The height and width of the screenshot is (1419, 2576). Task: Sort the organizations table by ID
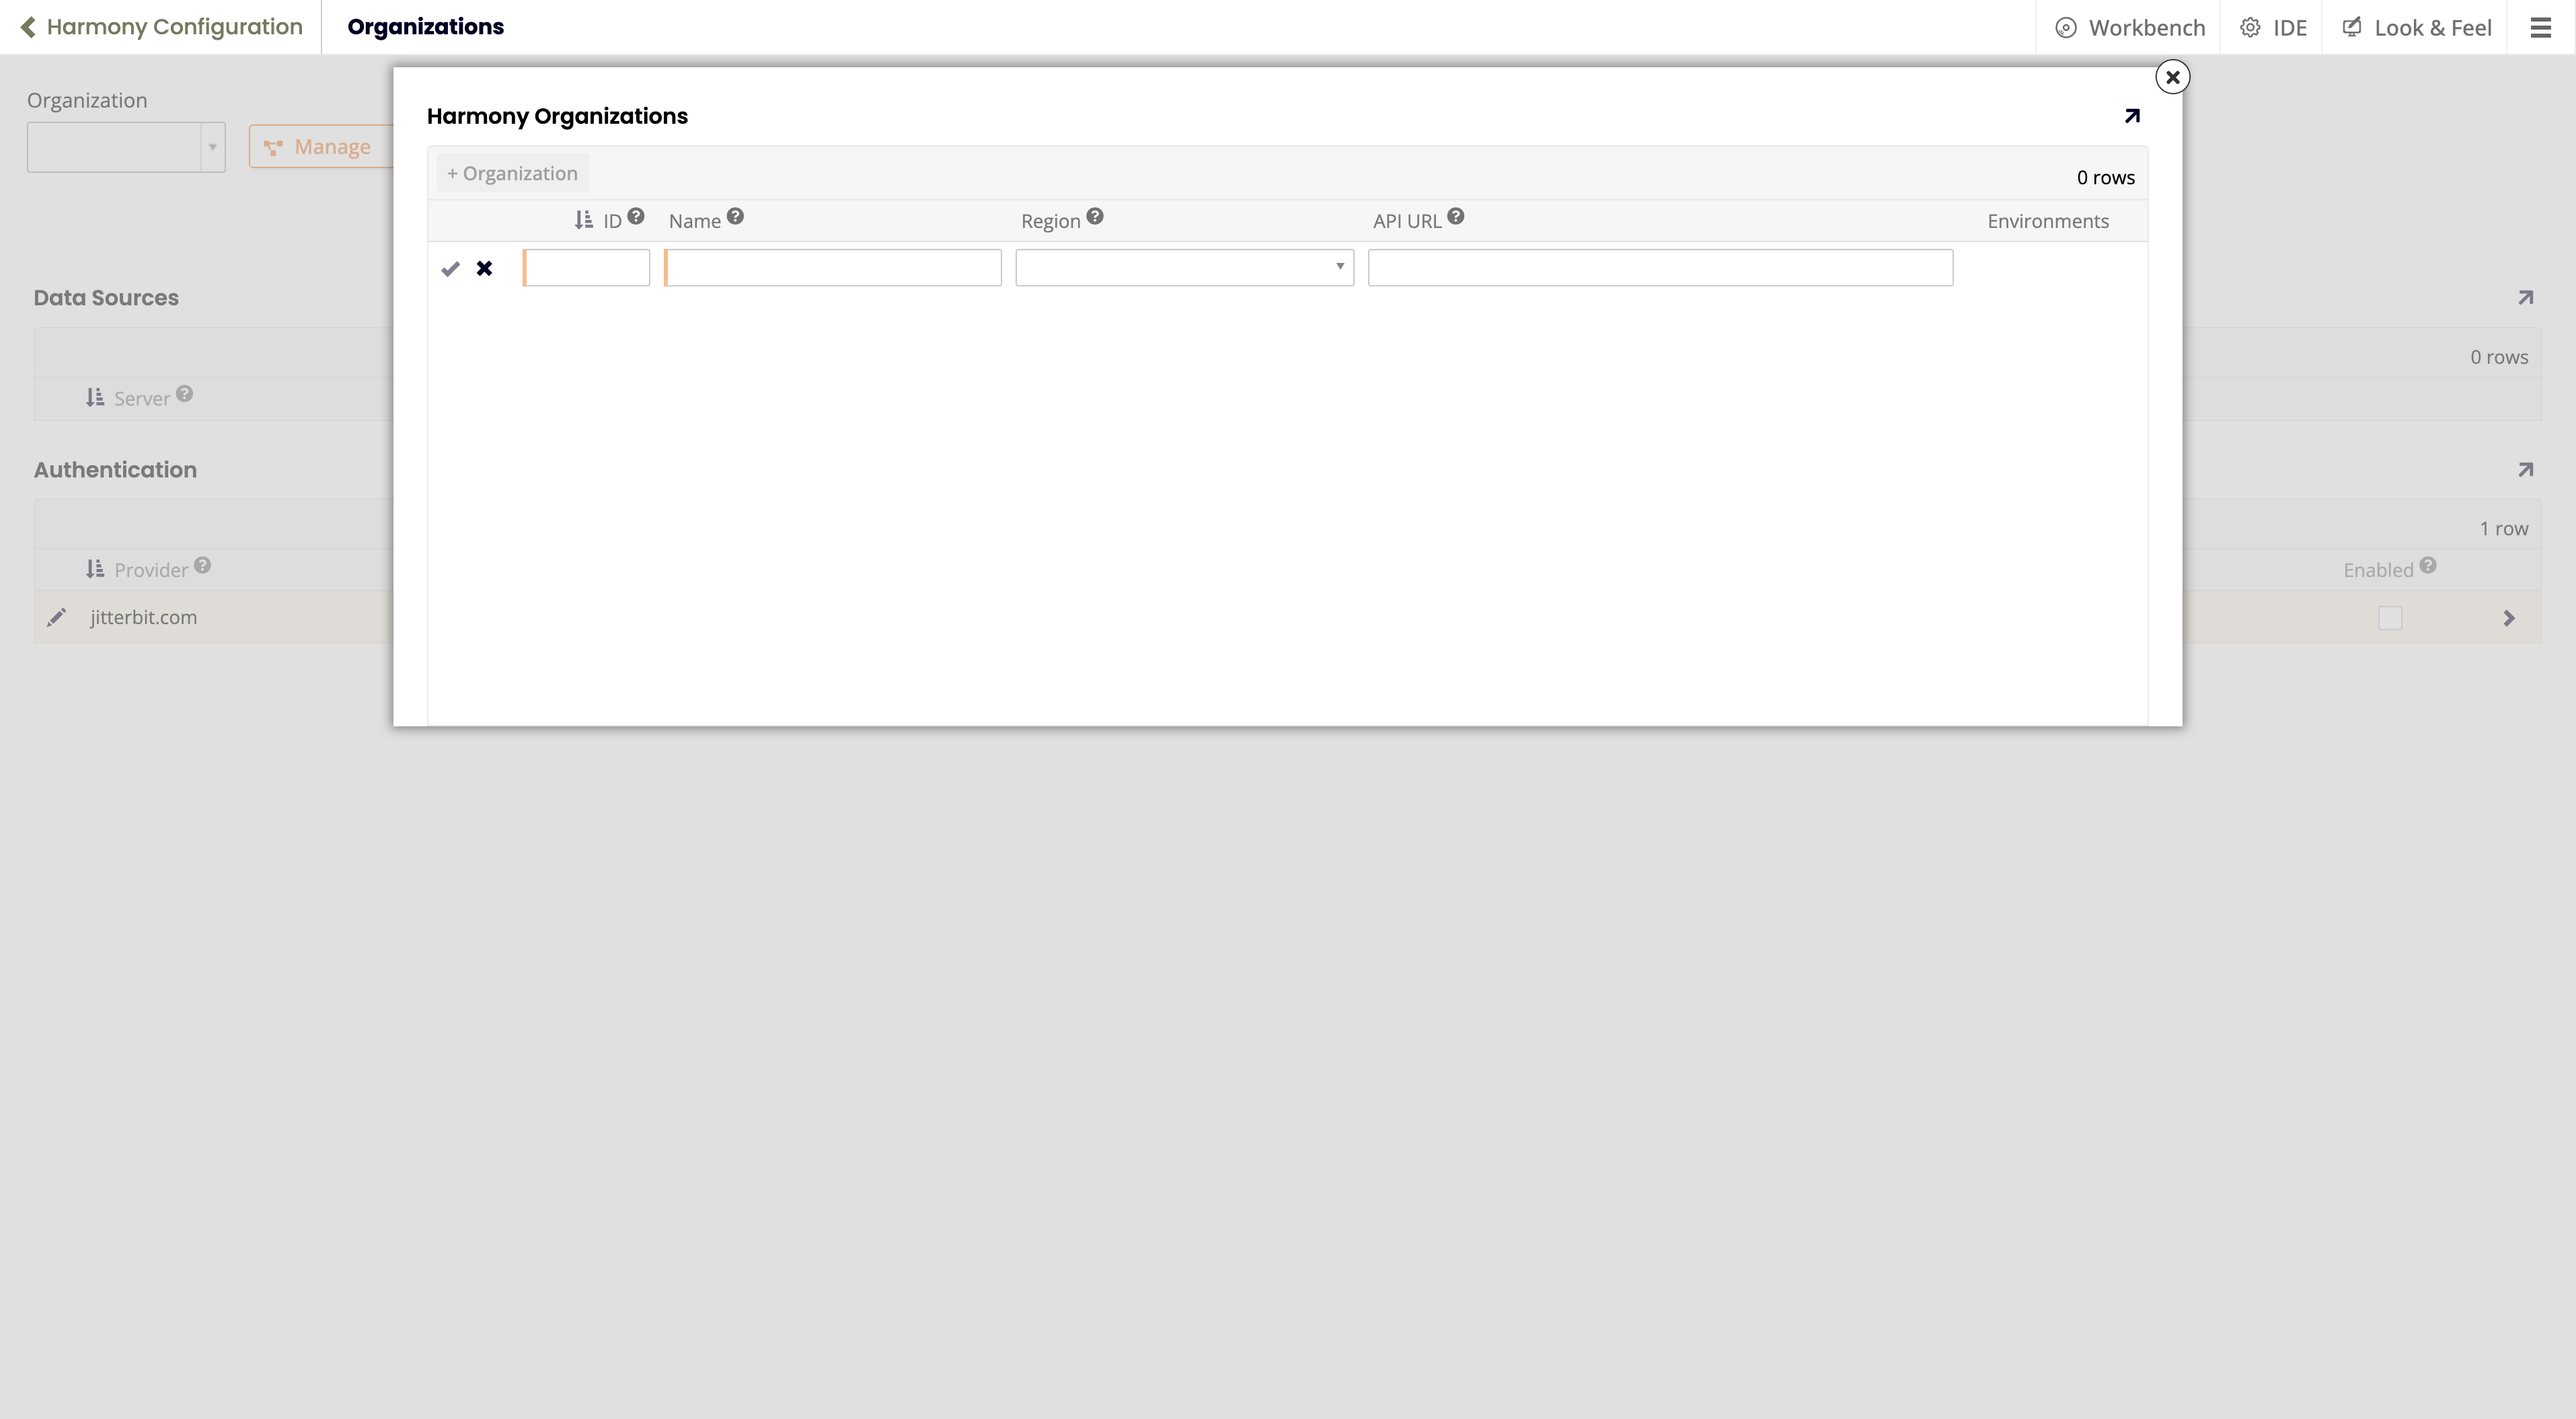(584, 220)
